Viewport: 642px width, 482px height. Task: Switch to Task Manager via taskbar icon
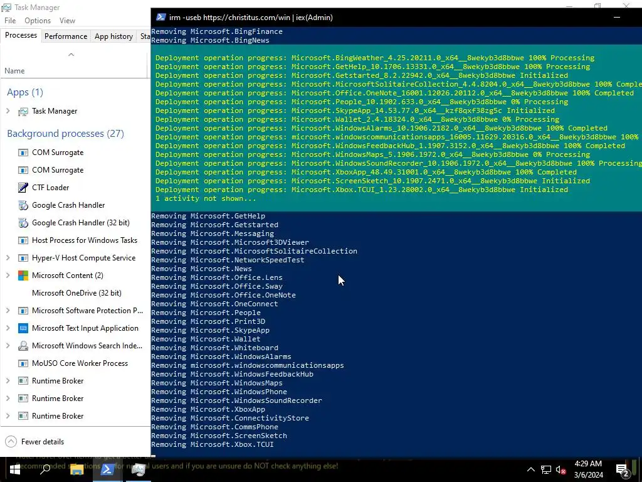(139, 469)
